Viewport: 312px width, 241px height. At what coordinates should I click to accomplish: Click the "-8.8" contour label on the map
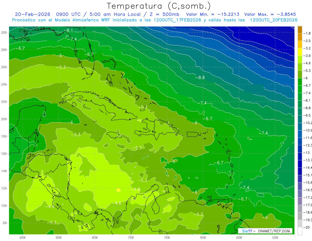(x=200, y=77)
